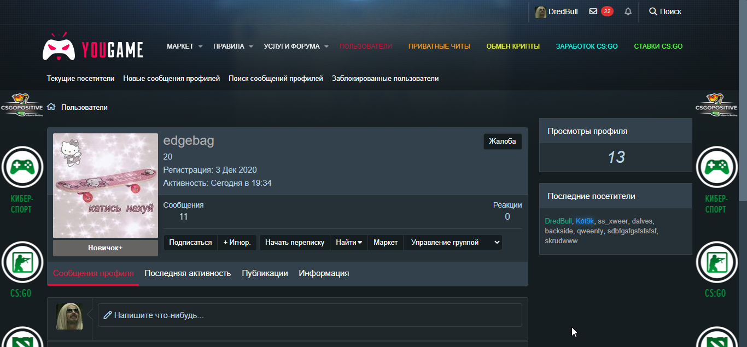Open Поиск сообщений профилей link

[x=276, y=78]
